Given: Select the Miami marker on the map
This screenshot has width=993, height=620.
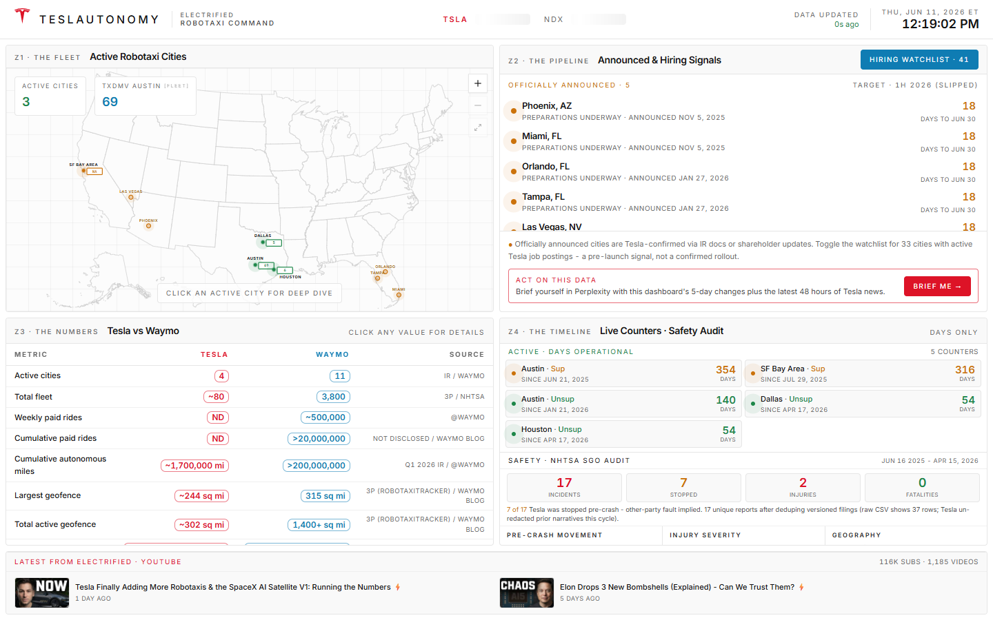Looking at the screenshot, I should pos(399,295).
